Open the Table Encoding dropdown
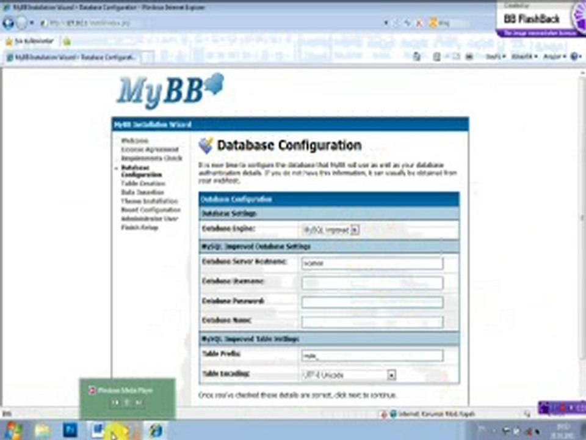586x440 pixels. 349,375
